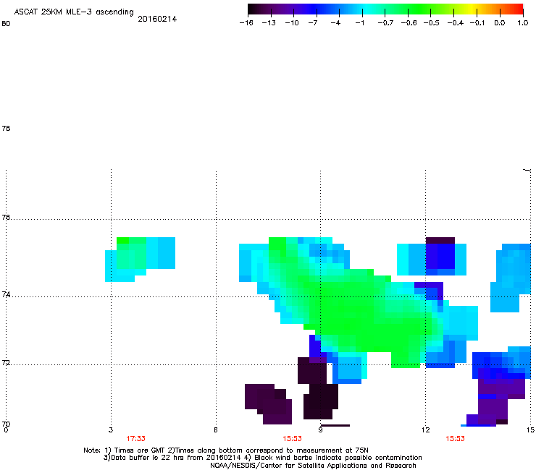Click the red time label 15:53 near longitude 9

[x=293, y=439]
